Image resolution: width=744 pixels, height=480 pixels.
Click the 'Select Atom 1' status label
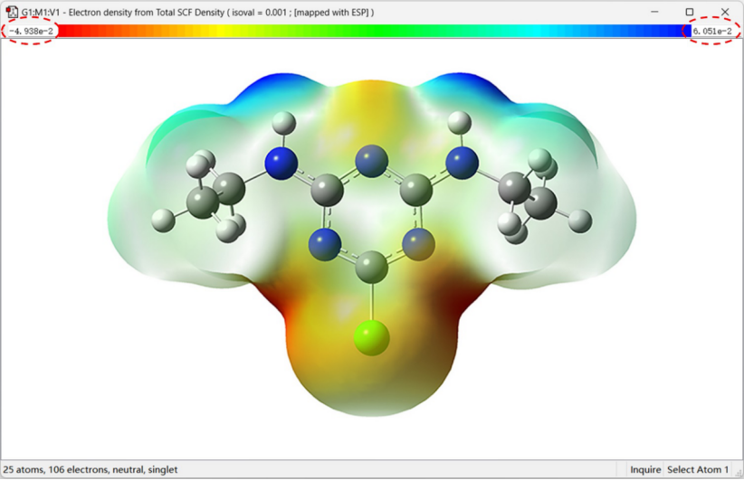coord(698,469)
